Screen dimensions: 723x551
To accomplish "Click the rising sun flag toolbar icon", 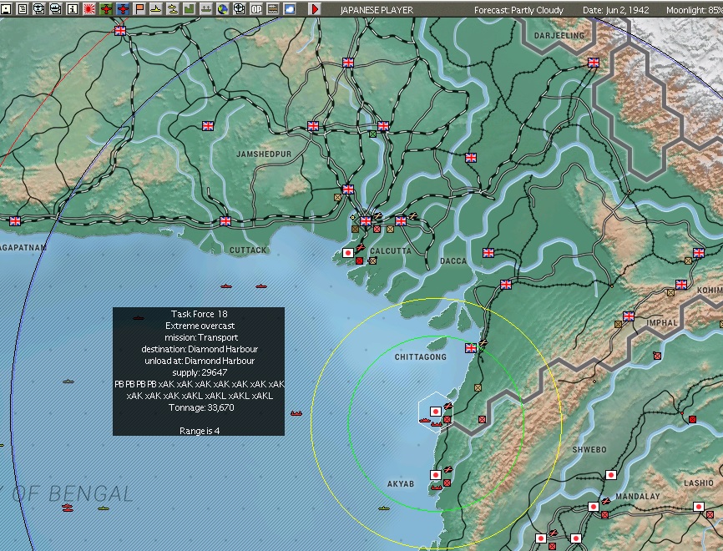I will coord(89,8).
